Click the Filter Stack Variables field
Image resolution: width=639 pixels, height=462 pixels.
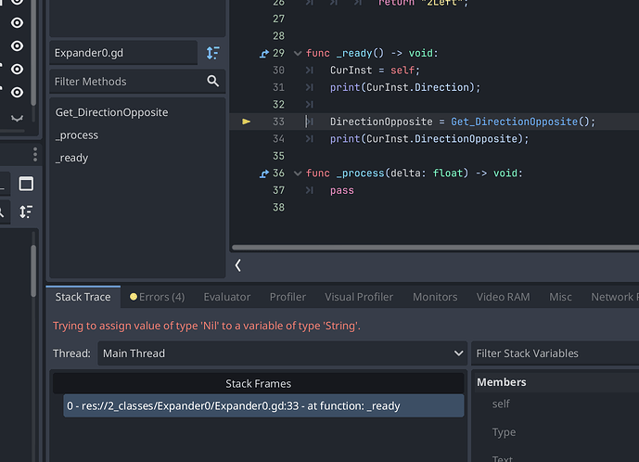(555, 353)
